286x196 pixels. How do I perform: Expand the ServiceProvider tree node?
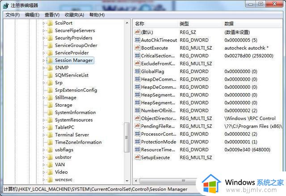44,53
